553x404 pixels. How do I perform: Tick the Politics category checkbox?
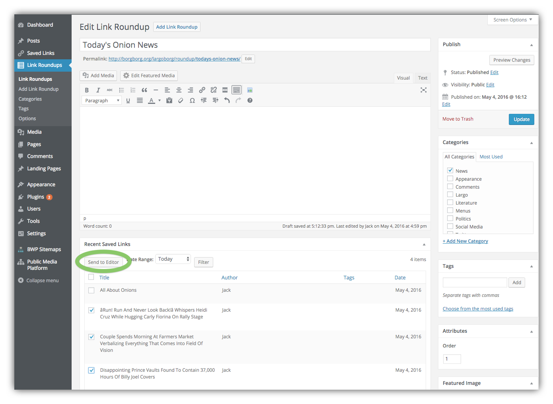click(450, 218)
